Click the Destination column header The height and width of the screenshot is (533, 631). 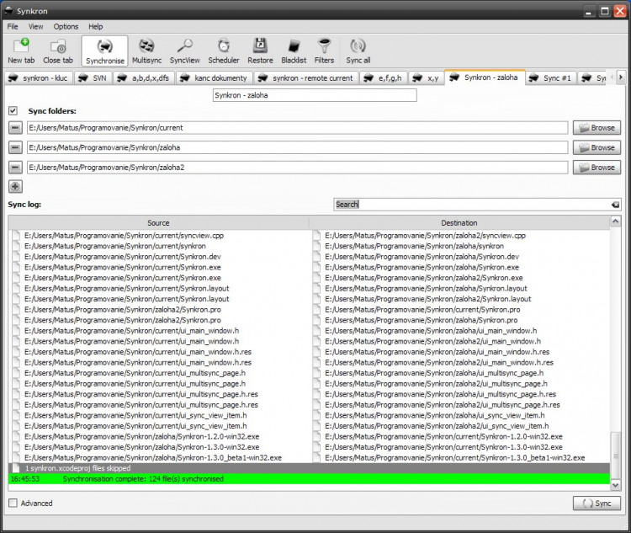(459, 223)
